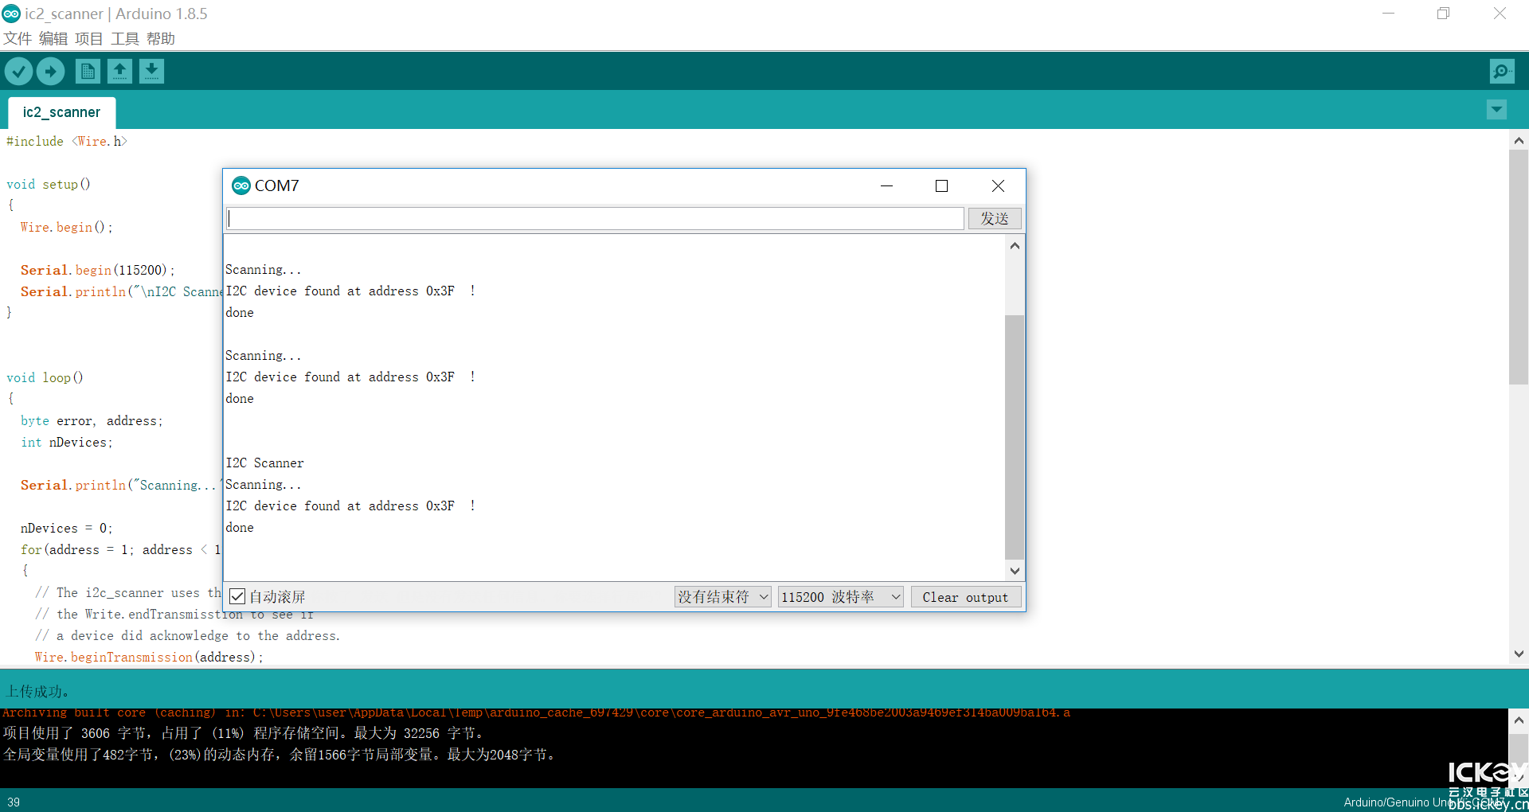The width and height of the screenshot is (1529, 812).
Task: Open the 文件 menu
Action: coord(18,38)
